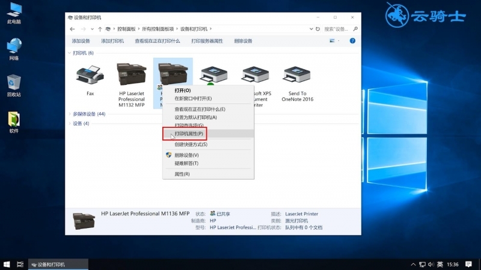Select the default printer with green checkmark
481x270 pixels.
(214, 75)
